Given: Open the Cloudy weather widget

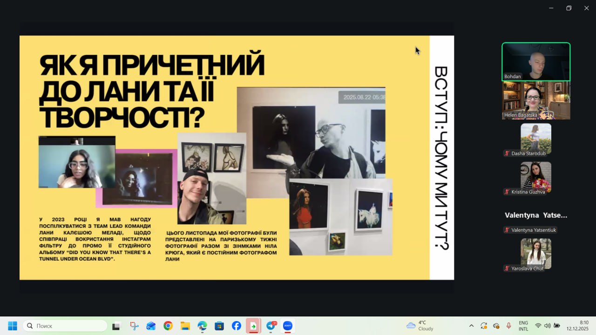Looking at the screenshot, I should (x=420, y=326).
